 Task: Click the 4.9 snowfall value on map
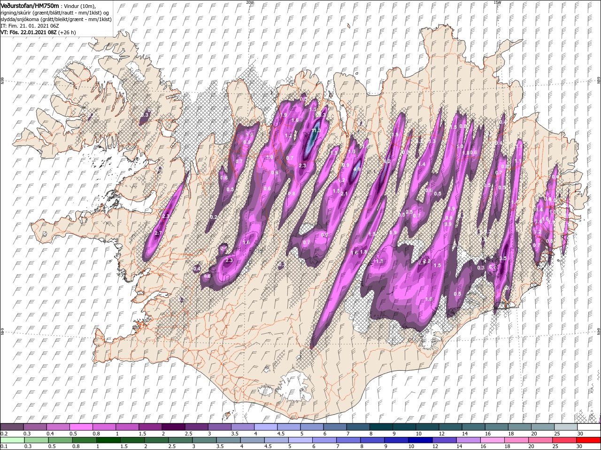357,170
